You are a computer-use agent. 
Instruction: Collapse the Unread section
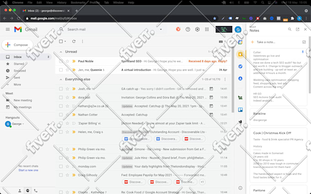click(x=61, y=52)
